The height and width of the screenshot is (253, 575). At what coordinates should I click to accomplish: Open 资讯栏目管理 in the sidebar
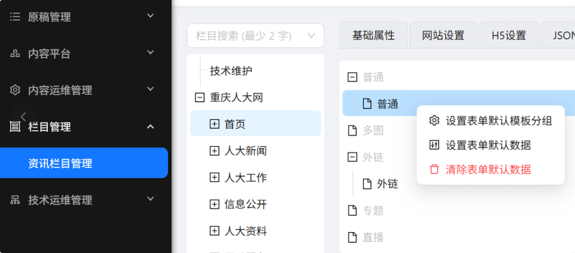coord(60,164)
